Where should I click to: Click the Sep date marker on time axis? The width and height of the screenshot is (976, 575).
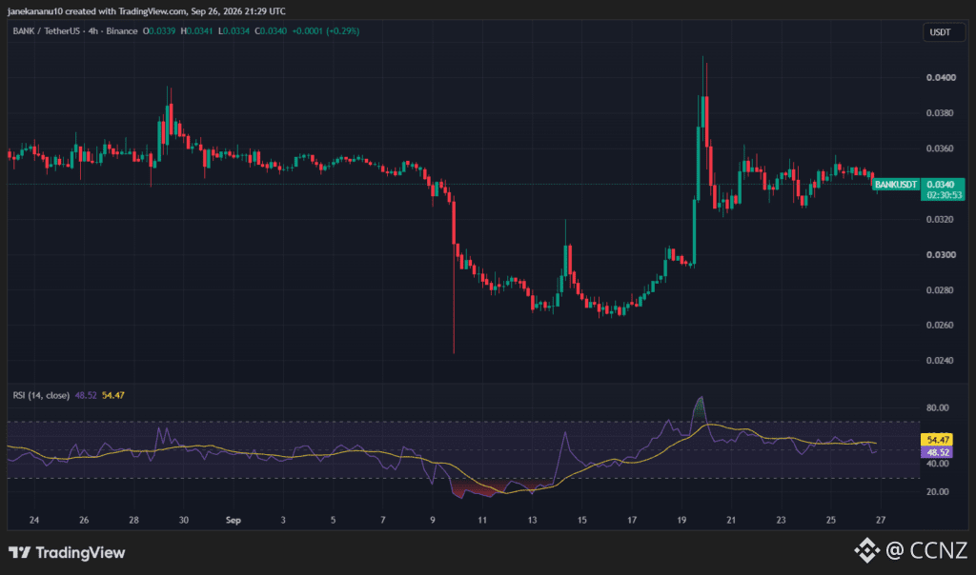233,521
